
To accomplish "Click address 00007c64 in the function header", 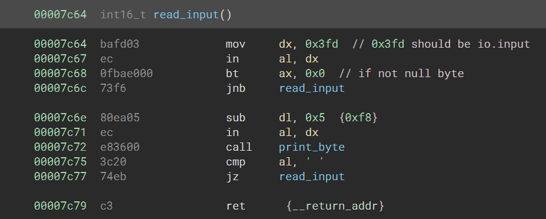I will pyautogui.click(x=60, y=15).
